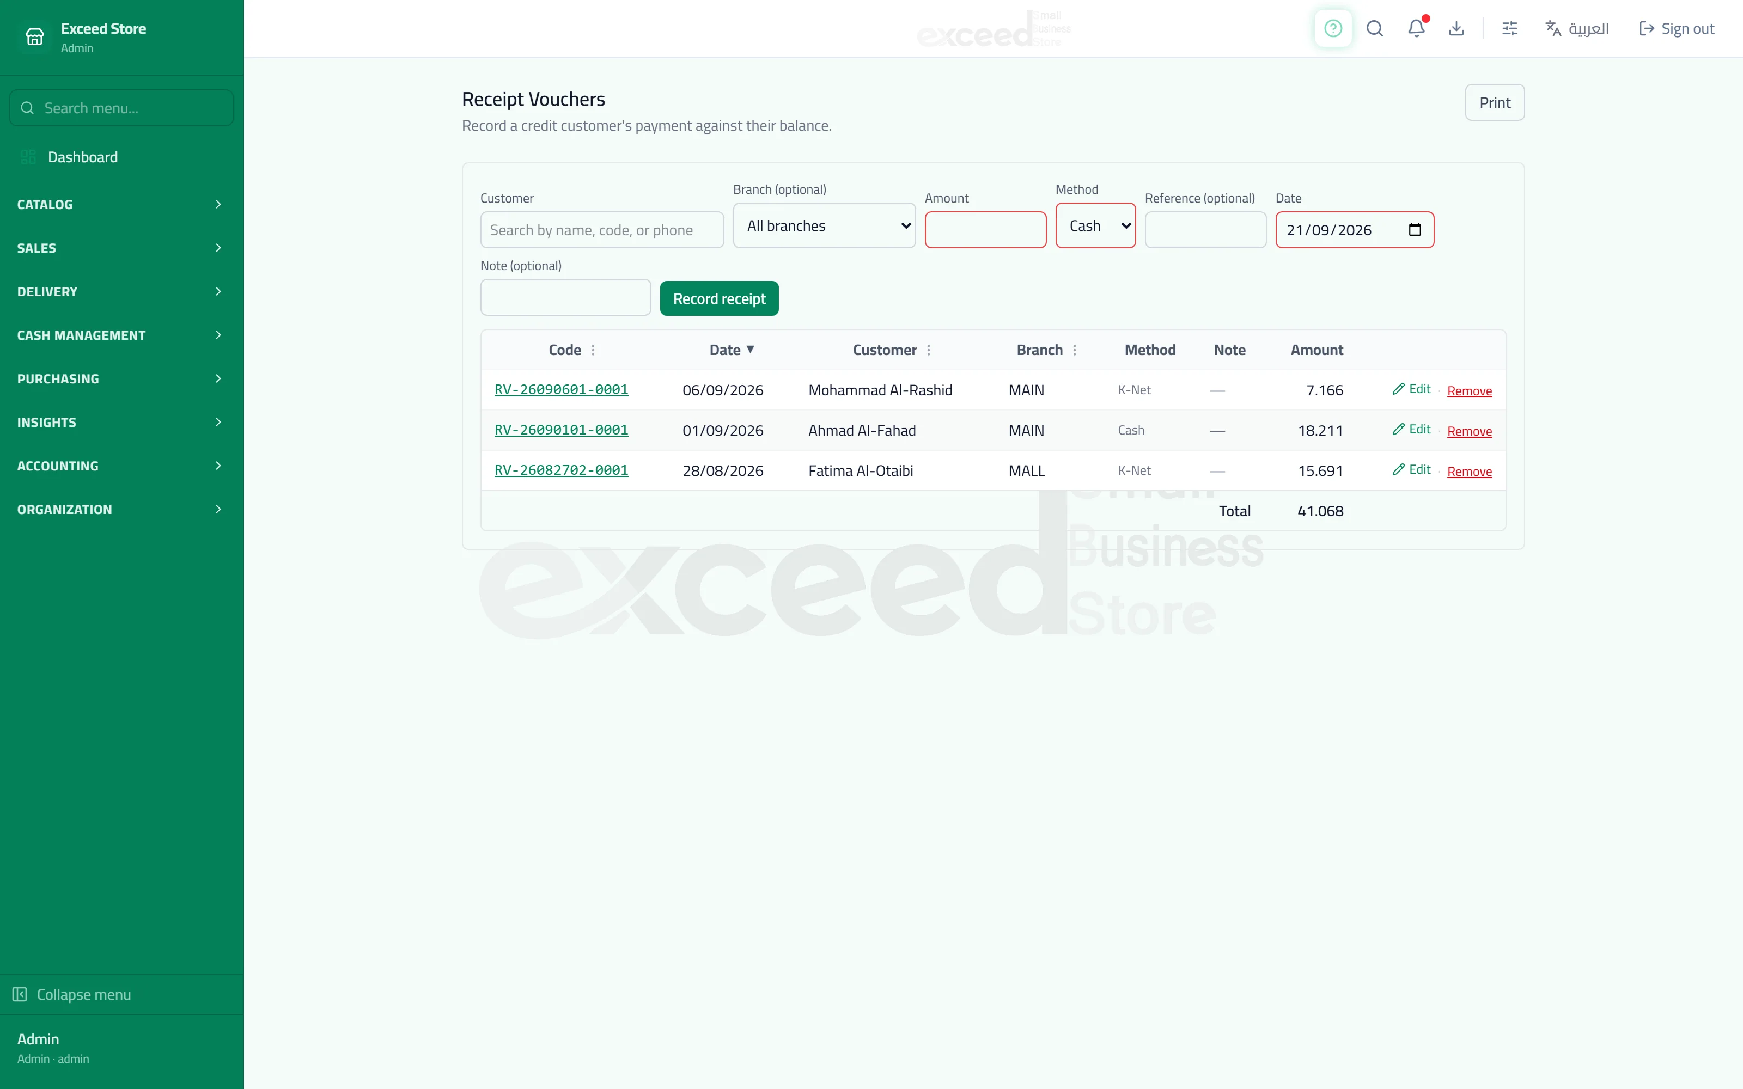The width and height of the screenshot is (1743, 1089).
Task: Open the date picker calendar icon
Action: pos(1415,230)
